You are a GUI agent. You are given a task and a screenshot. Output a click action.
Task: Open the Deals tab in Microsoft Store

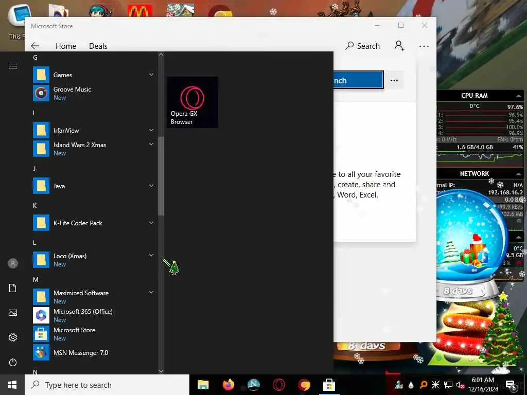tap(98, 46)
